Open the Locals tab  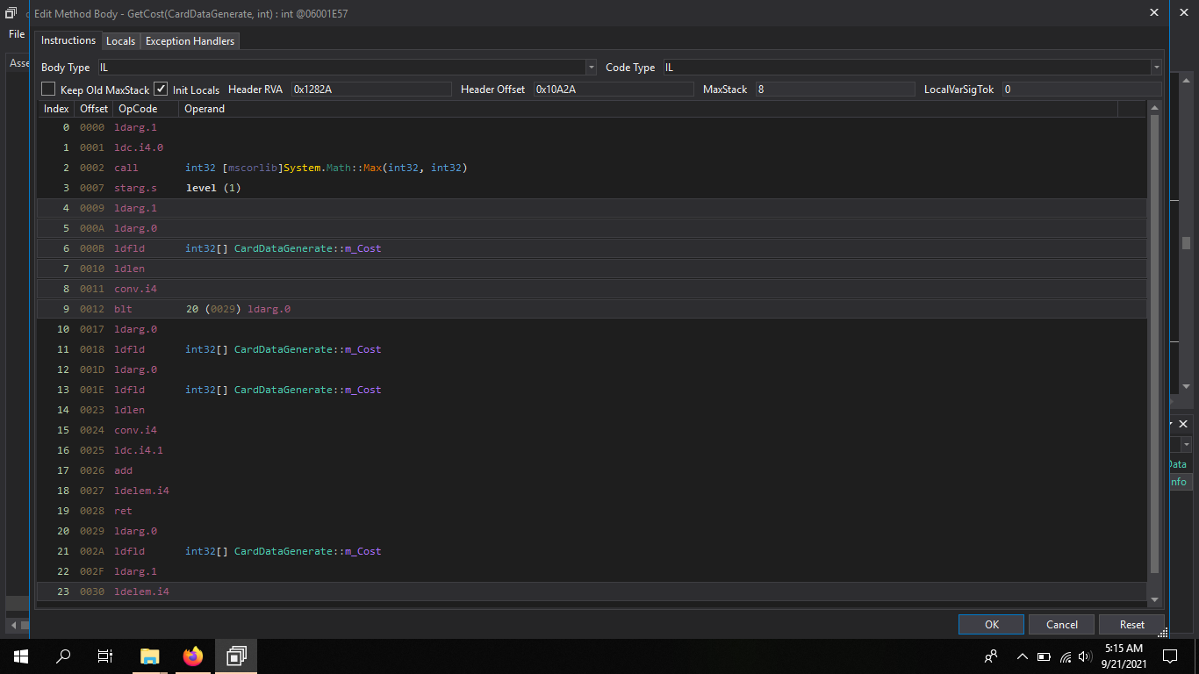coord(120,41)
